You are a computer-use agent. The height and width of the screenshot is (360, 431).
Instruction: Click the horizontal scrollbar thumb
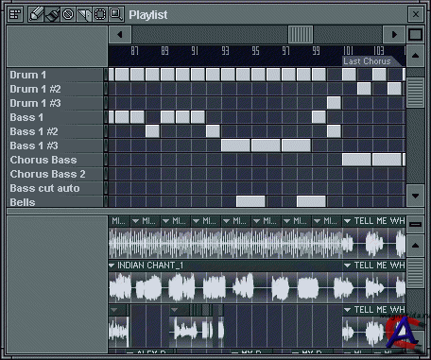pos(301,34)
